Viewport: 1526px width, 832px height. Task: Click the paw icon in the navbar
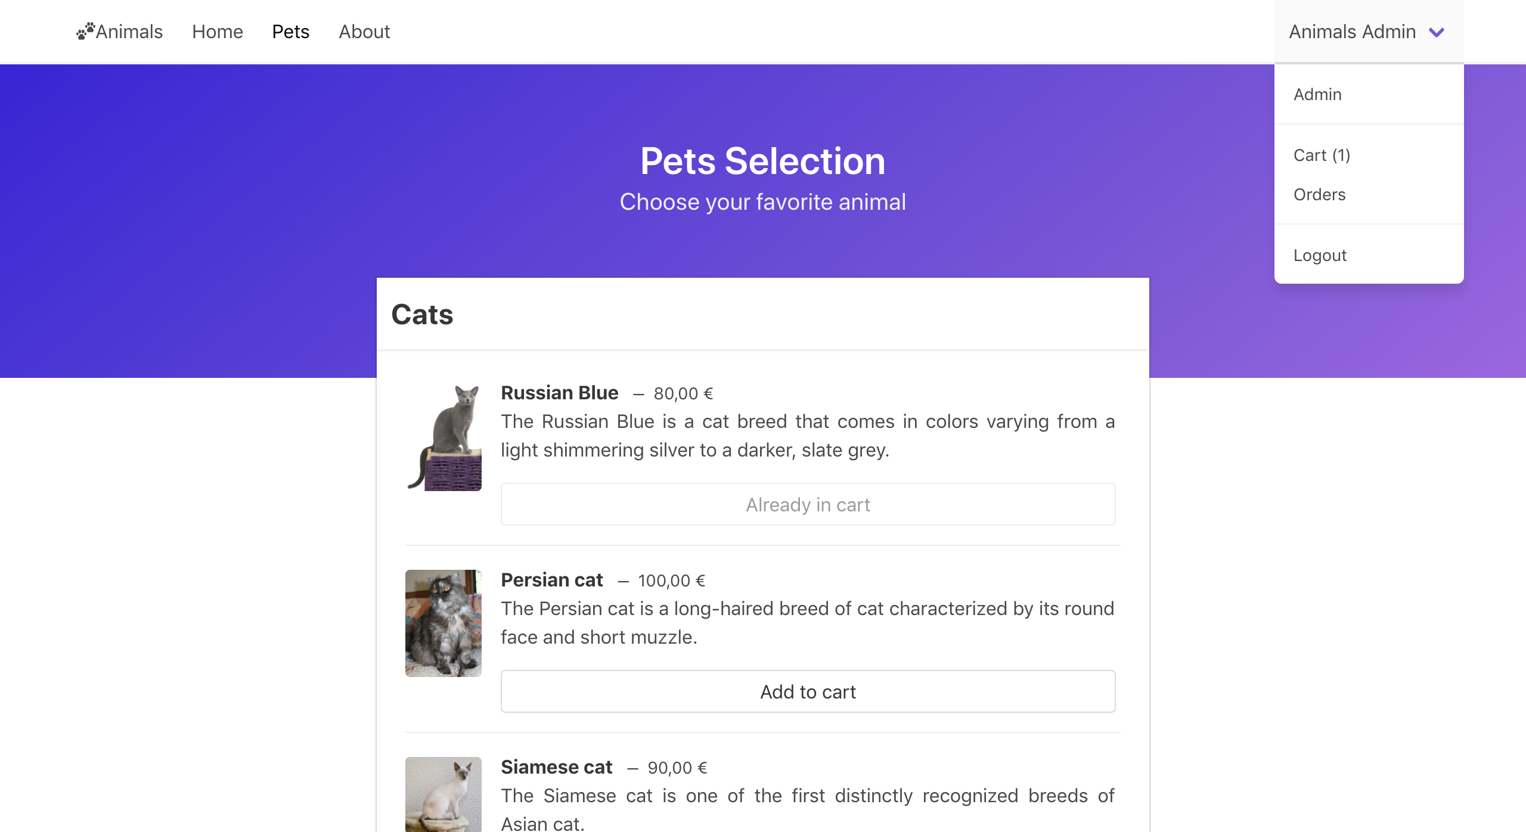[x=86, y=31]
